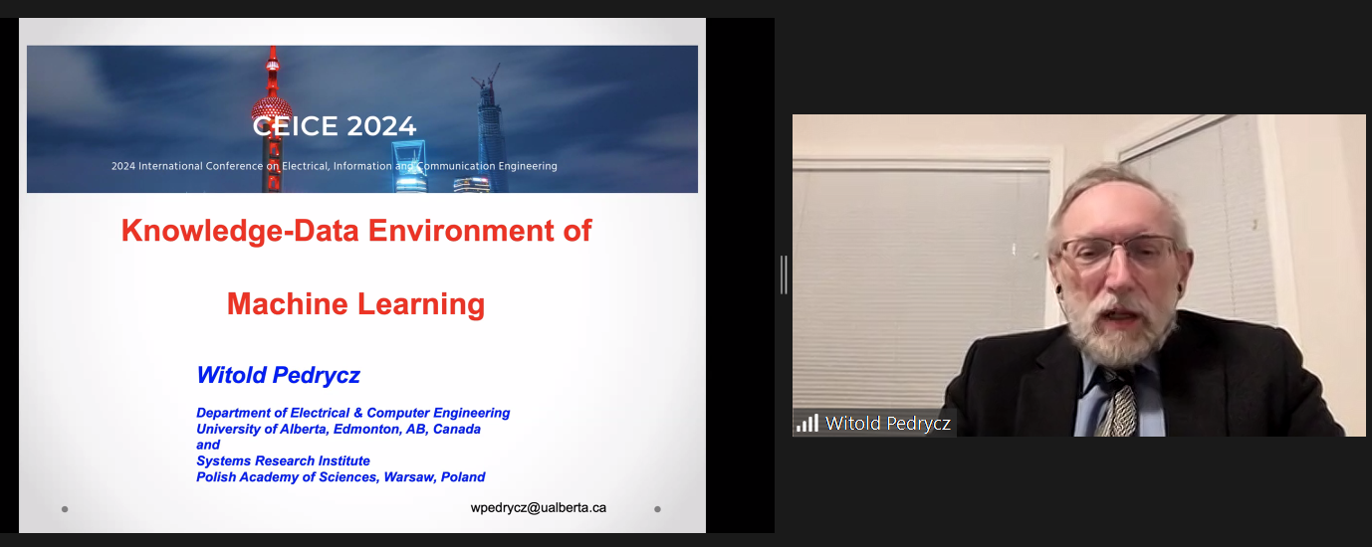The image size is (1372, 547).
Task: Click the red 'Knowledge-Data Environment of' title line
Action: pos(356,231)
